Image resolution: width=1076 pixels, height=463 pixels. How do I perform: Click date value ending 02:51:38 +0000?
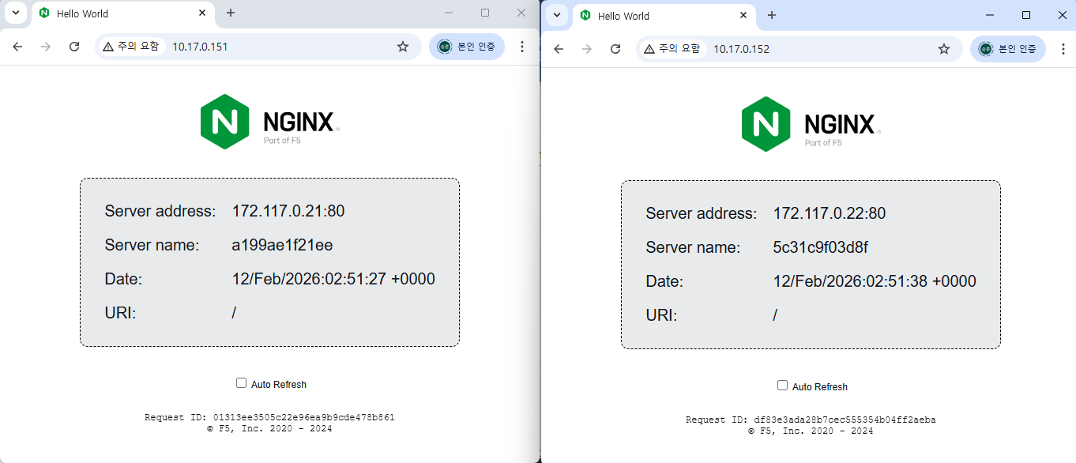pyautogui.click(x=875, y=281)
